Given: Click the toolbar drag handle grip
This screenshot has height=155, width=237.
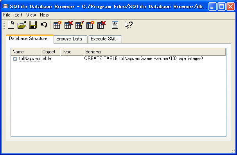Looking at the screenshot, I should [x=4, y=25].
